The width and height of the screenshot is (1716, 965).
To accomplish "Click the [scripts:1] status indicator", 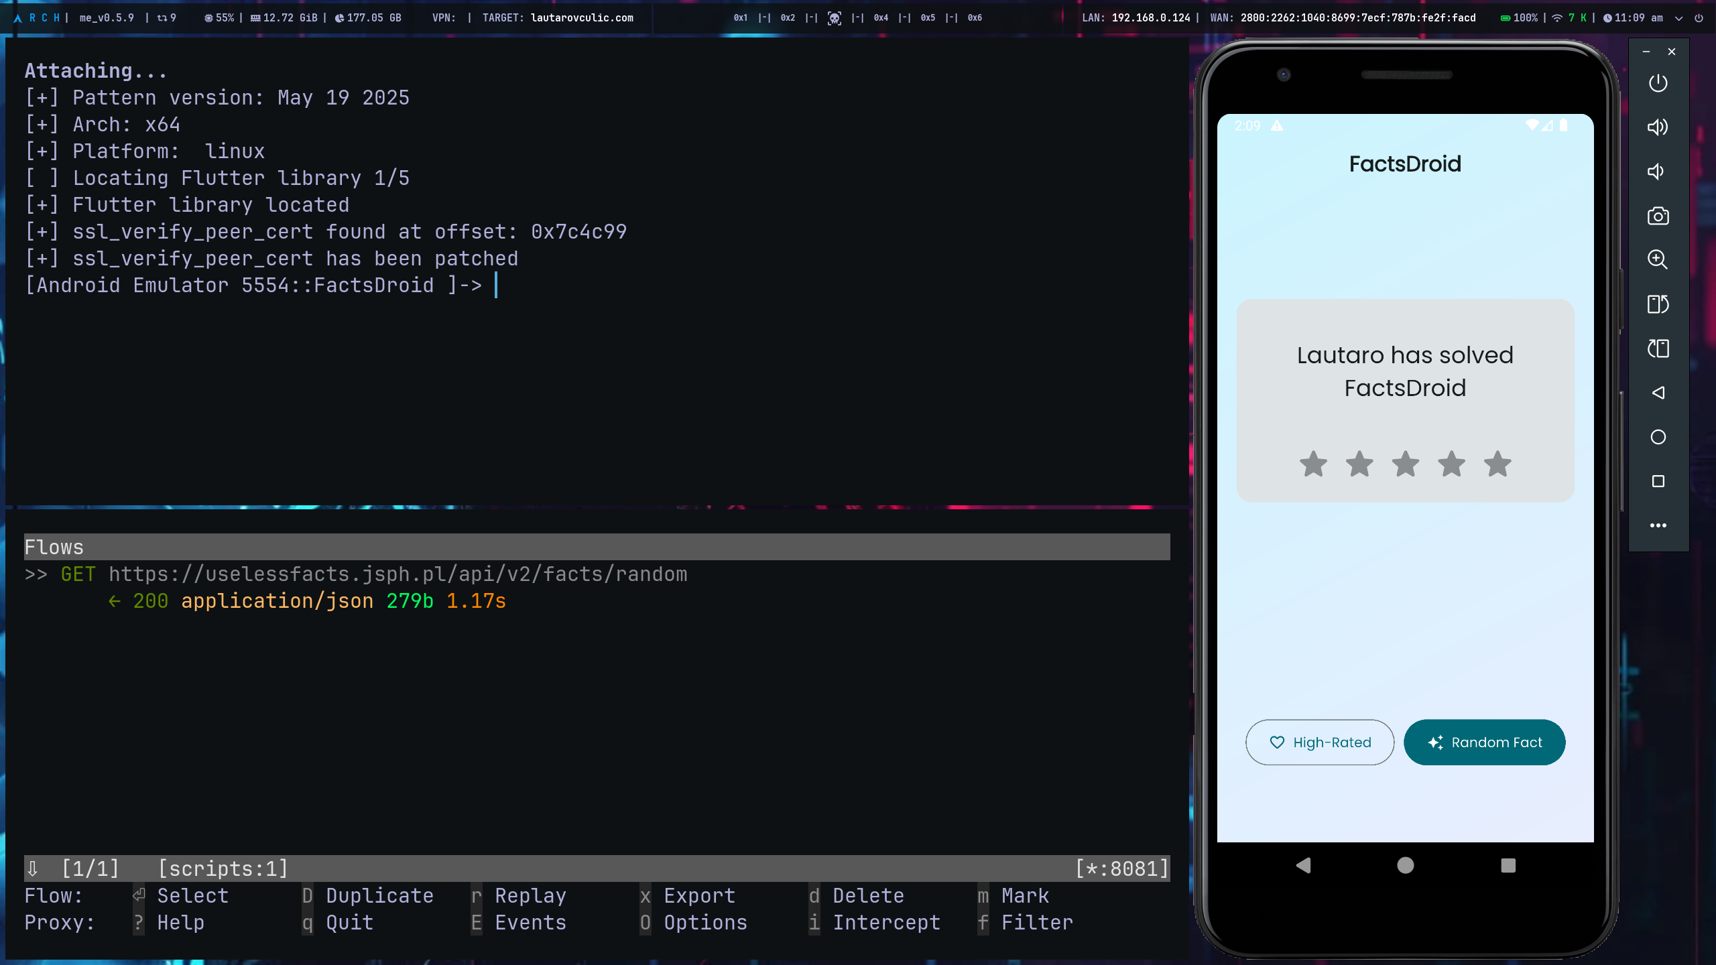I will pyautogui.click(x=223, y=868).
